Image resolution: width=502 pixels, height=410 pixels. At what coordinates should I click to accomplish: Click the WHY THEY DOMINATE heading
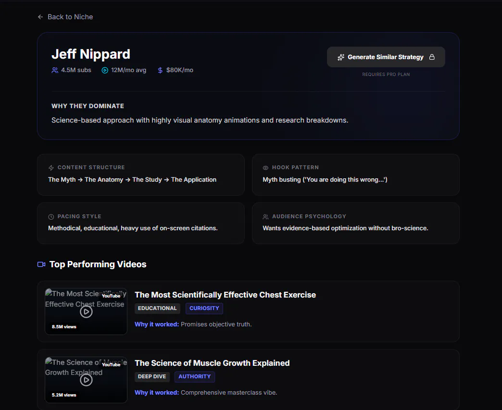tap(88, 106)
